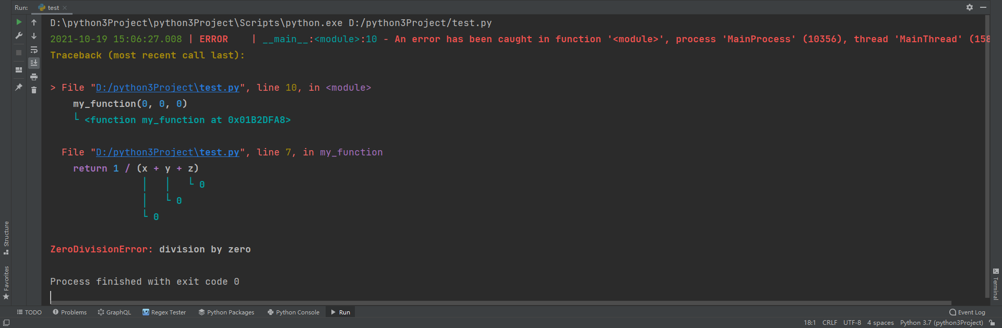Close the 'test' run tab

65,8
